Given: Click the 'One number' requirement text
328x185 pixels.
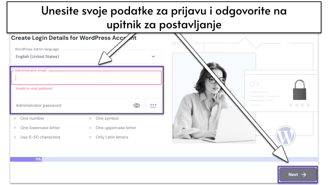Looking at the screenshot, I should coord(32,118).
